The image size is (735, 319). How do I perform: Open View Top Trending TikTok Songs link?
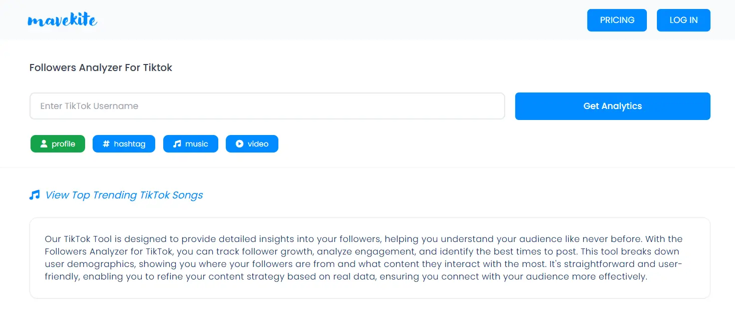124,195
